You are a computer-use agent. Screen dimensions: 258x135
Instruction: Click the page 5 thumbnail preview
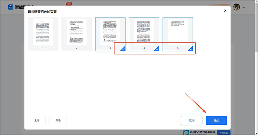pos(178,32)
